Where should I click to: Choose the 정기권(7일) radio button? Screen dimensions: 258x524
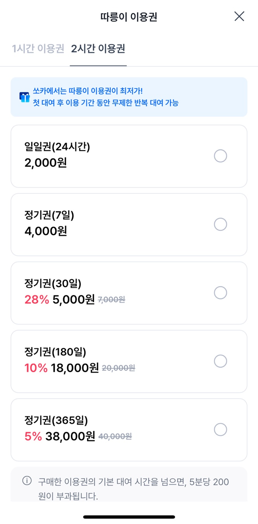[220, 225]
